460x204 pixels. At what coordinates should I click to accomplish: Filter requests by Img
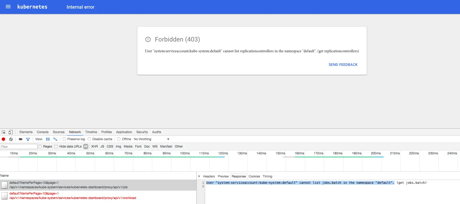118,147
